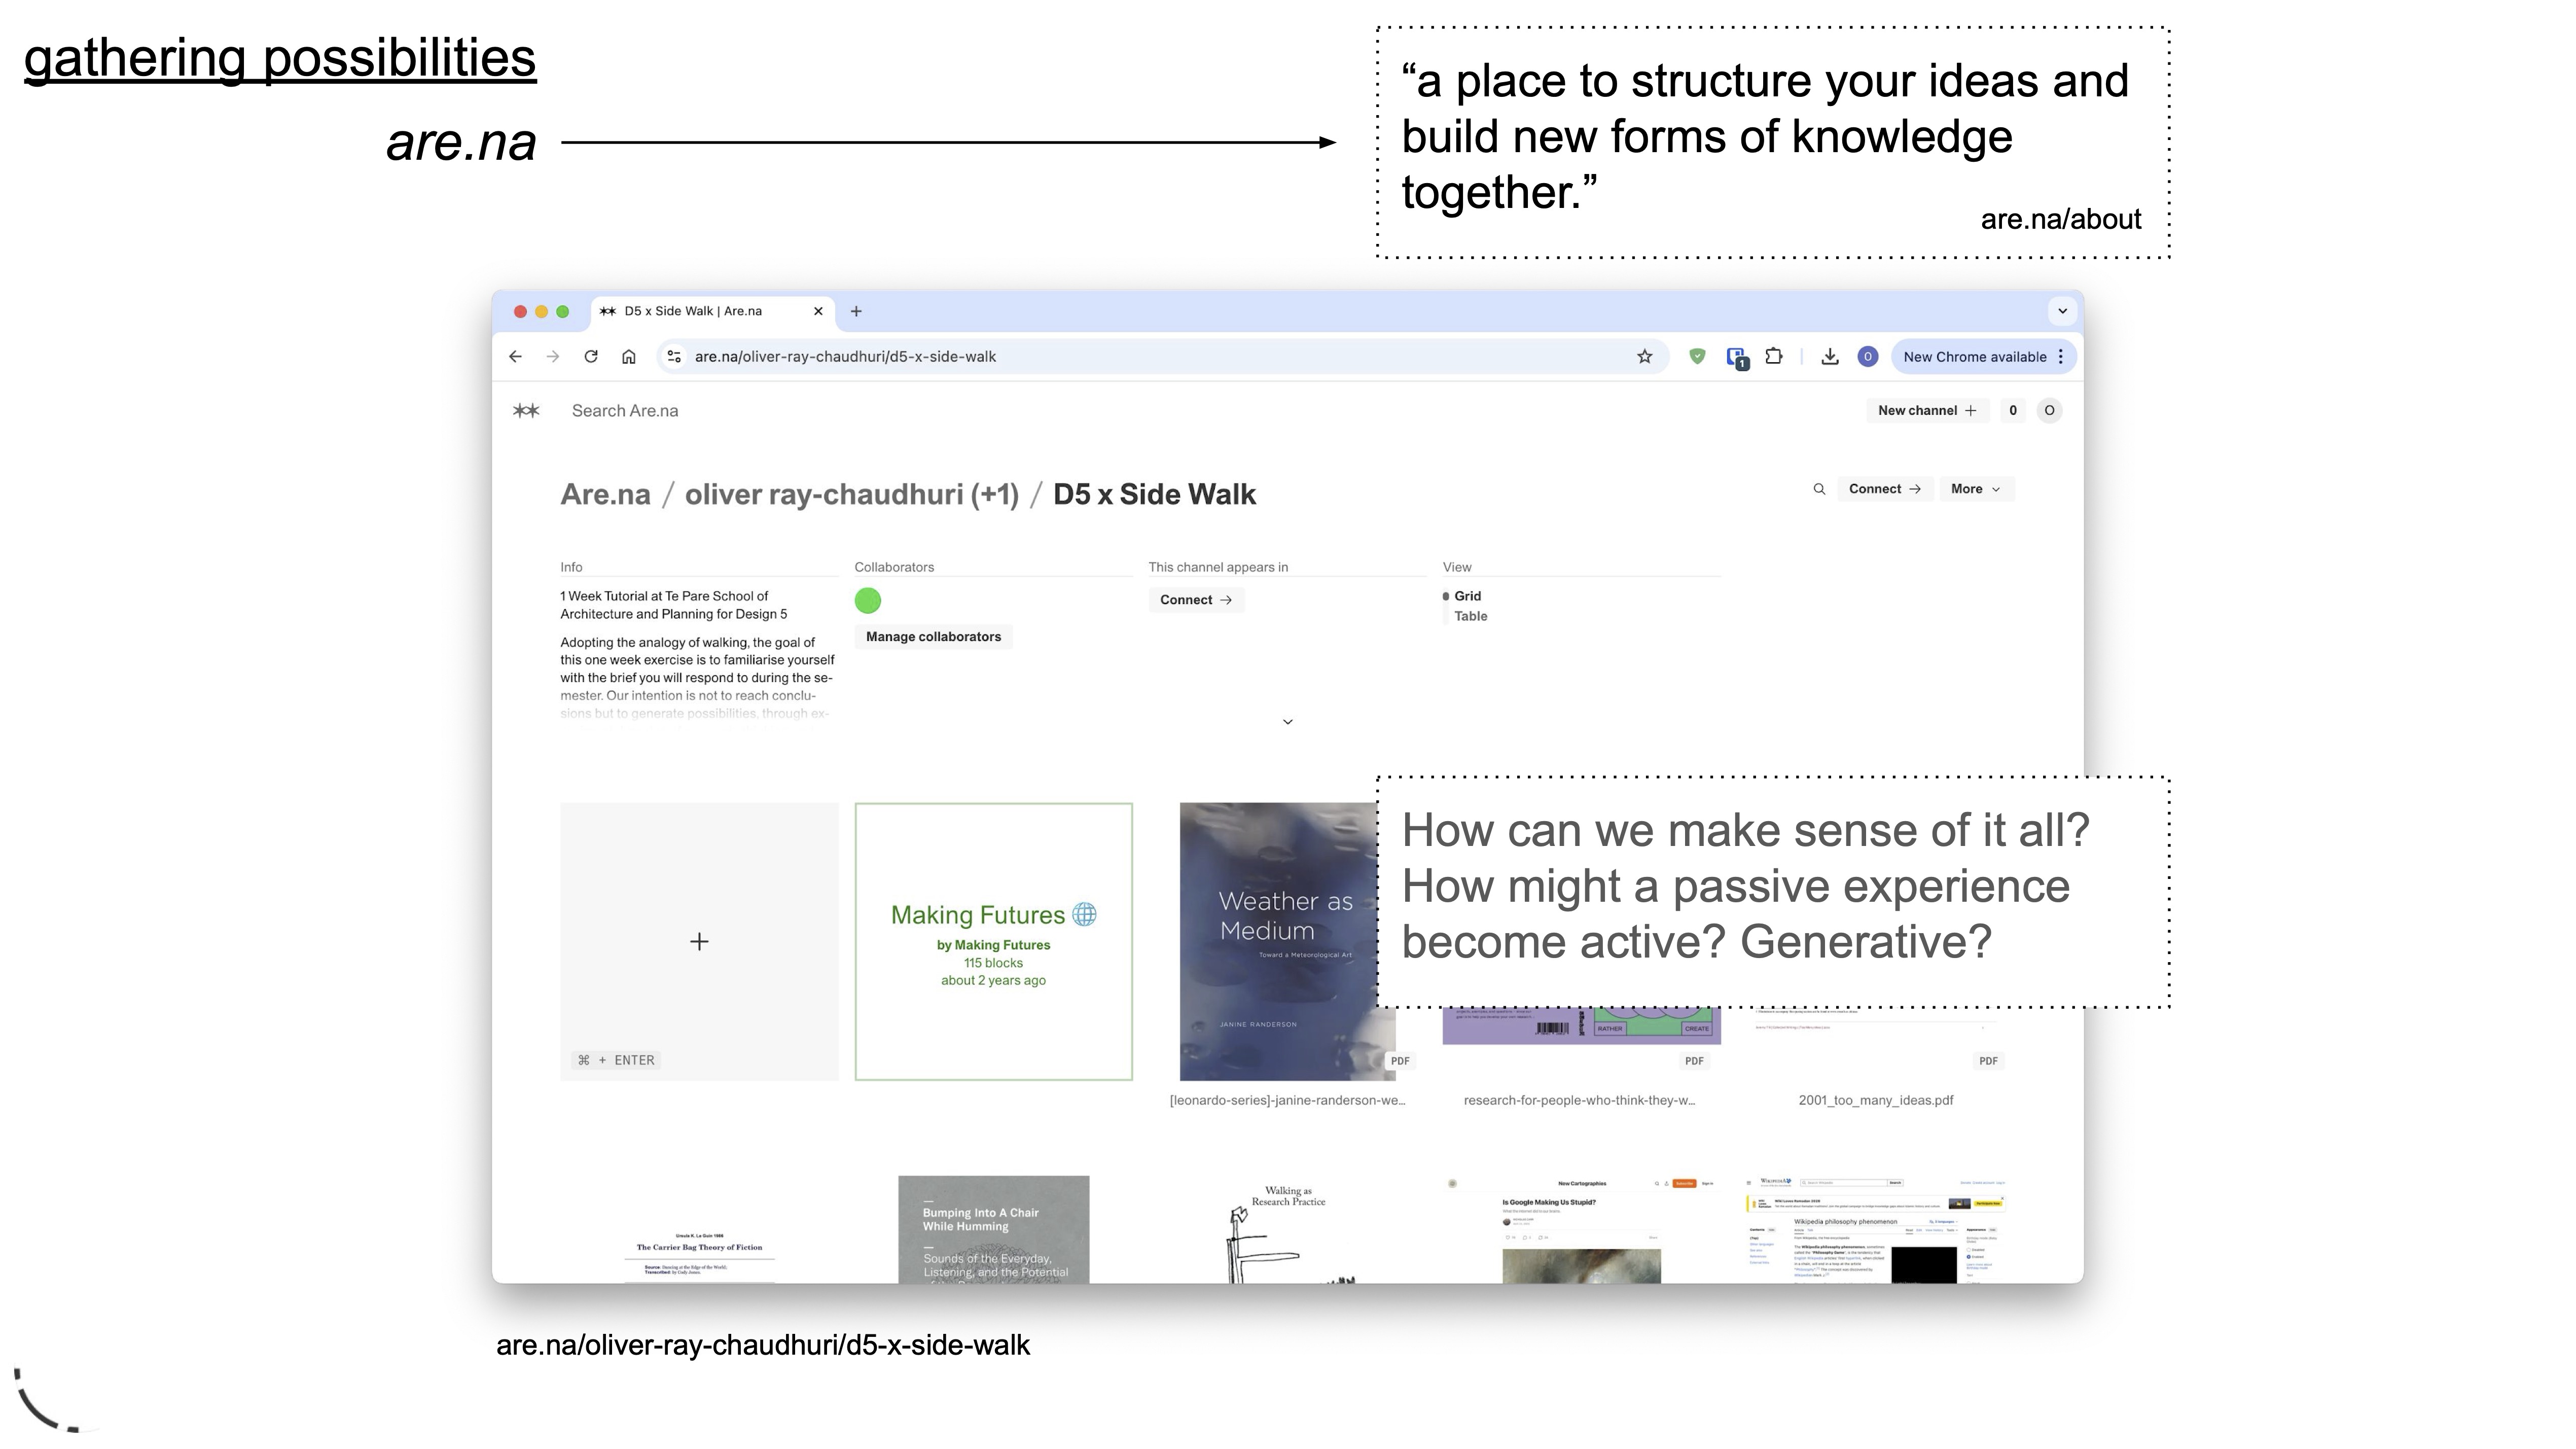
Task: Click the browser home icon
Action: tap(629, 357)
